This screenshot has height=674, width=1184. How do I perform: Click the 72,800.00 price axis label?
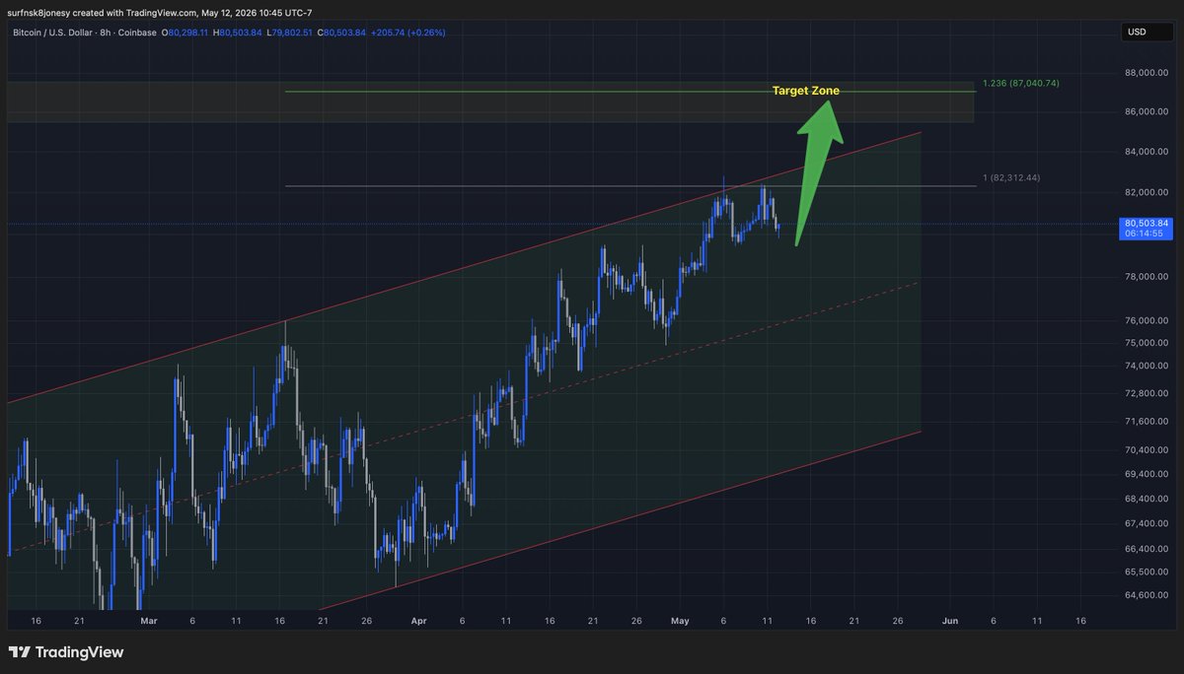(1145, 393)
